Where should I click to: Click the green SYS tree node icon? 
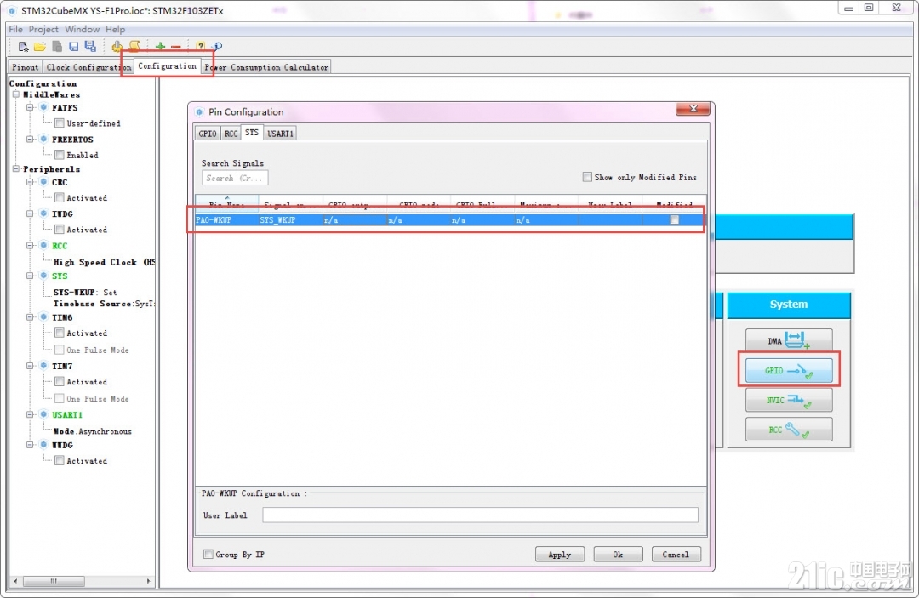coord(43,276)
